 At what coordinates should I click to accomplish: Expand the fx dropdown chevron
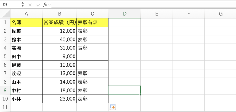[50, 5]
